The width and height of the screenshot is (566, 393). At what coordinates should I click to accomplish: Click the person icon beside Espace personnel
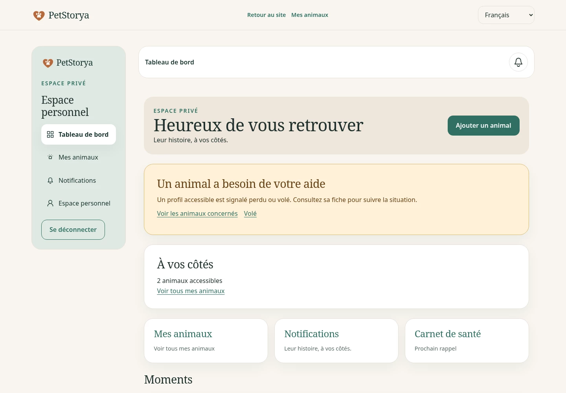tap(50, 203)
